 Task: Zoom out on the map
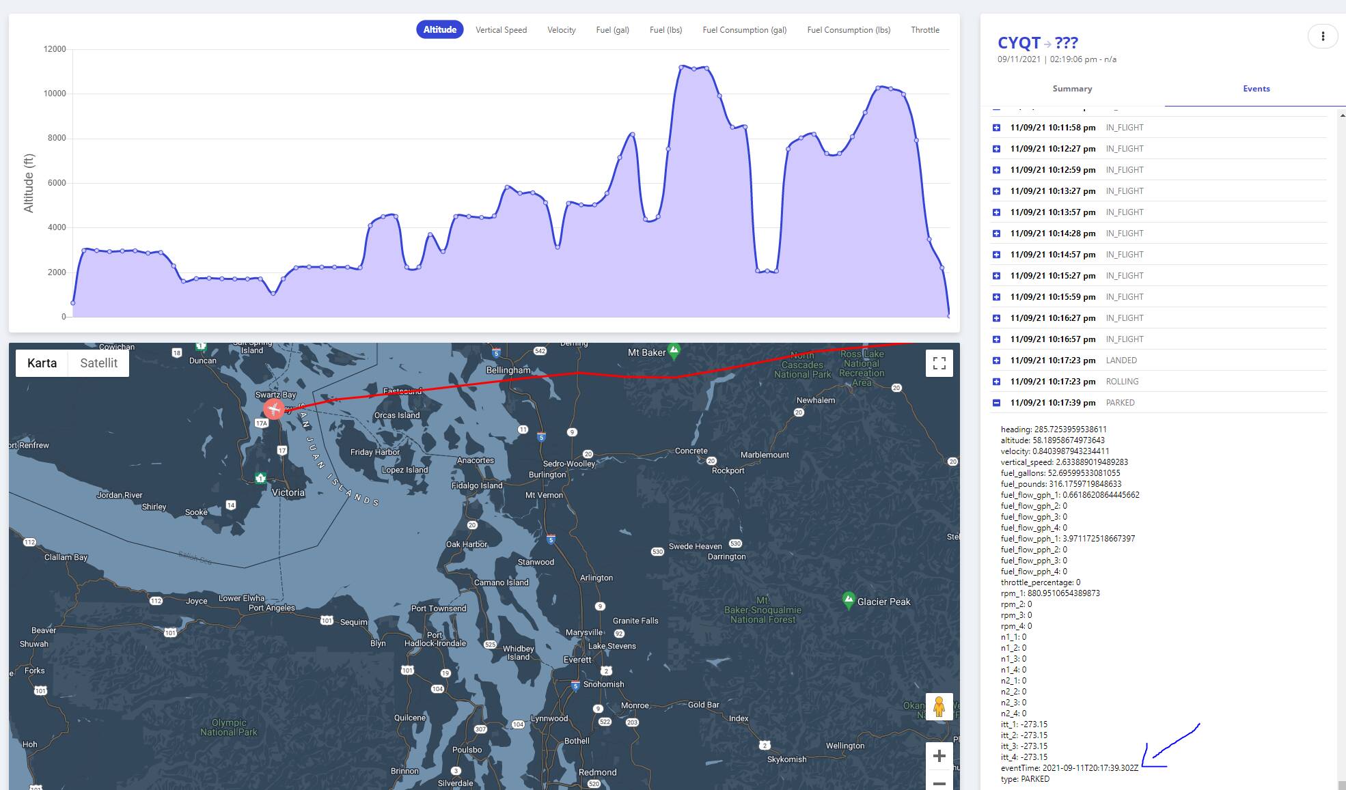pyautogui.click(x=939, y=784)
